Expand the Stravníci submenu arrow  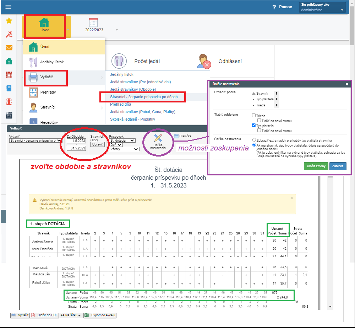102,108
